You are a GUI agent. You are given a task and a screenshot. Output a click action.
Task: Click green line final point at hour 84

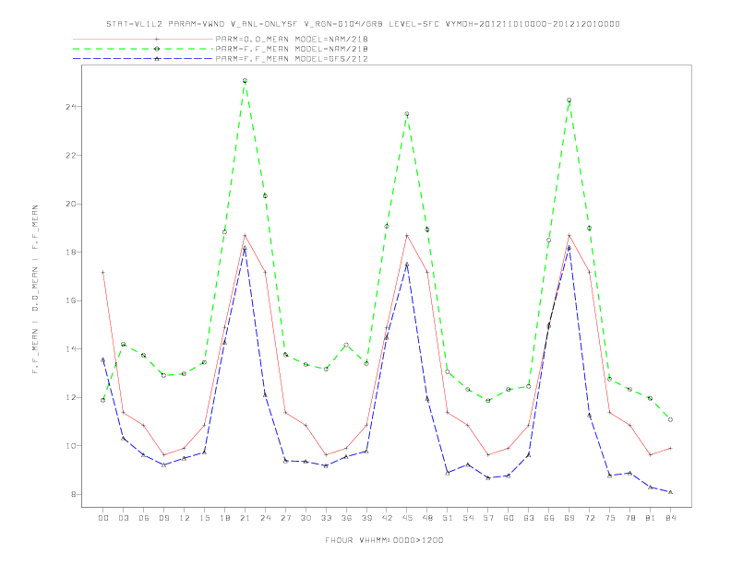[670, 419]
